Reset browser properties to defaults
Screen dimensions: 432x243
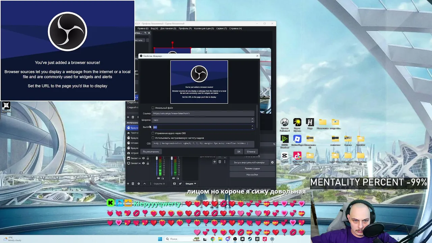(151, 152)
